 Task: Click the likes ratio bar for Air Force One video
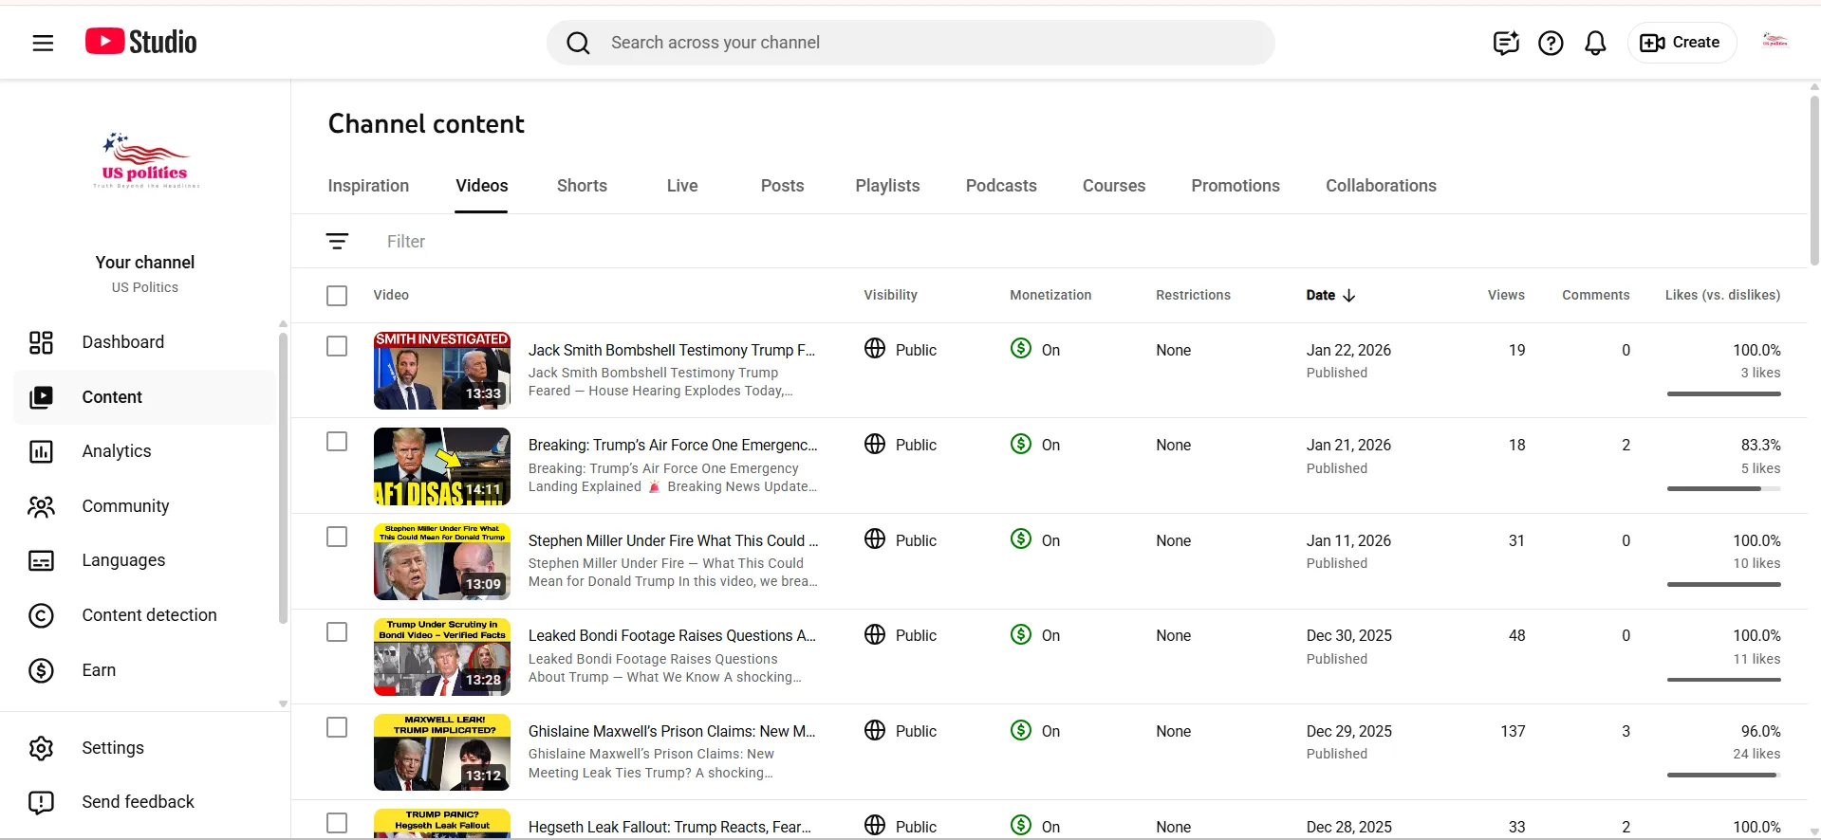tap(1723, 489)
